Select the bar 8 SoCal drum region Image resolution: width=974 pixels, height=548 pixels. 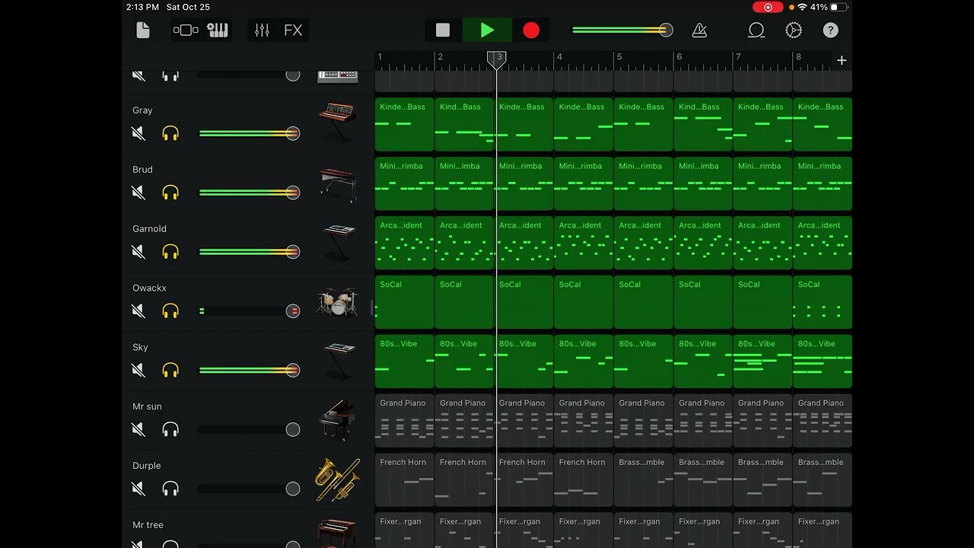[823, 302]
